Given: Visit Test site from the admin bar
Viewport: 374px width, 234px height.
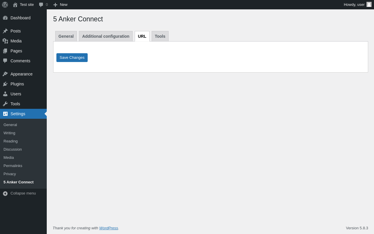Looking at the screenshot, I should [x=27, y=5].
